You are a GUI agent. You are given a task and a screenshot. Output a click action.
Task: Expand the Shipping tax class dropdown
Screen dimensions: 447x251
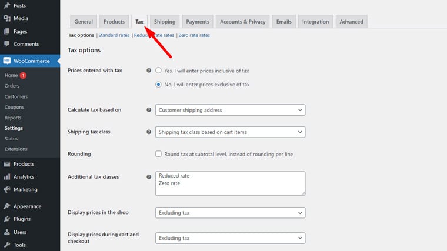pyautogui.click(x=230, y=132)
